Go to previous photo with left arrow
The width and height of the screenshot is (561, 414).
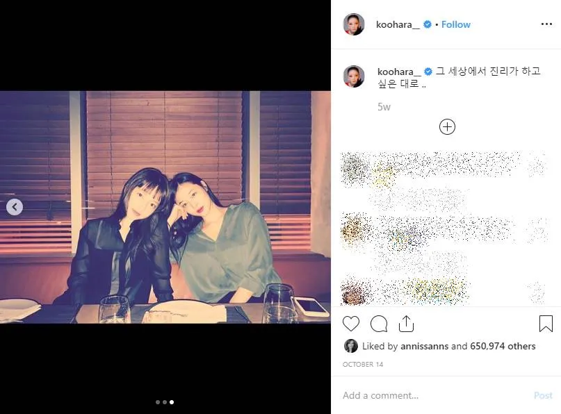click(15, 206)
